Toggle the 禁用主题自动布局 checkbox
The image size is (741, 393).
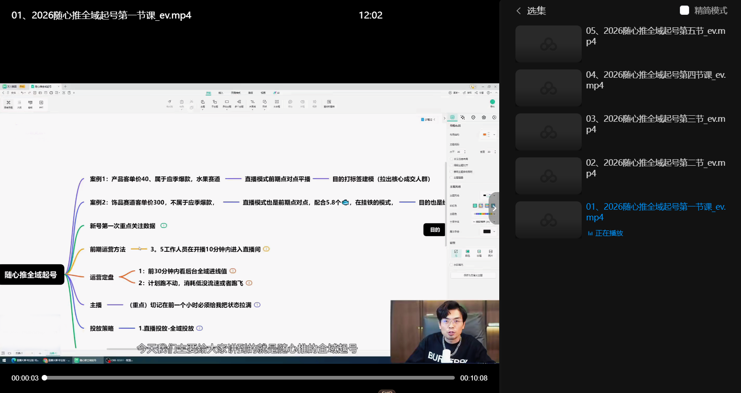451,172
